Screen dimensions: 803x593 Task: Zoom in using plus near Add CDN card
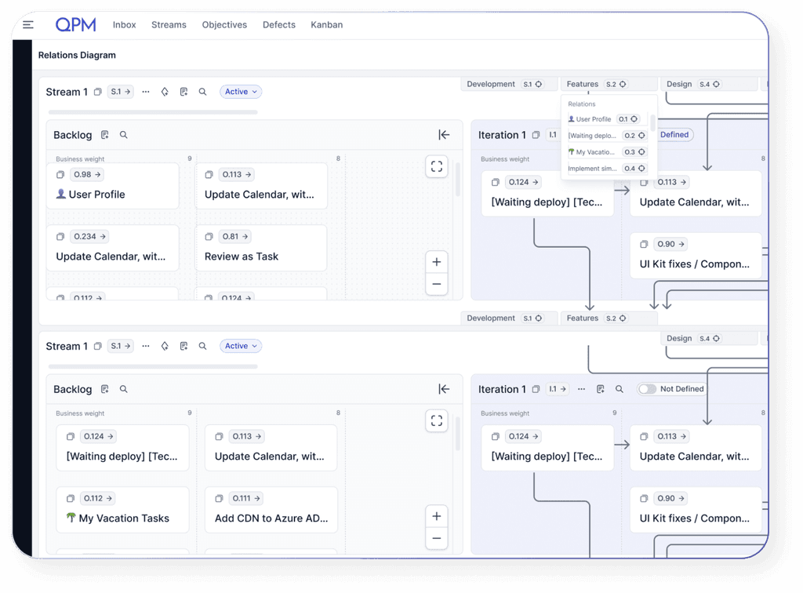437,516
